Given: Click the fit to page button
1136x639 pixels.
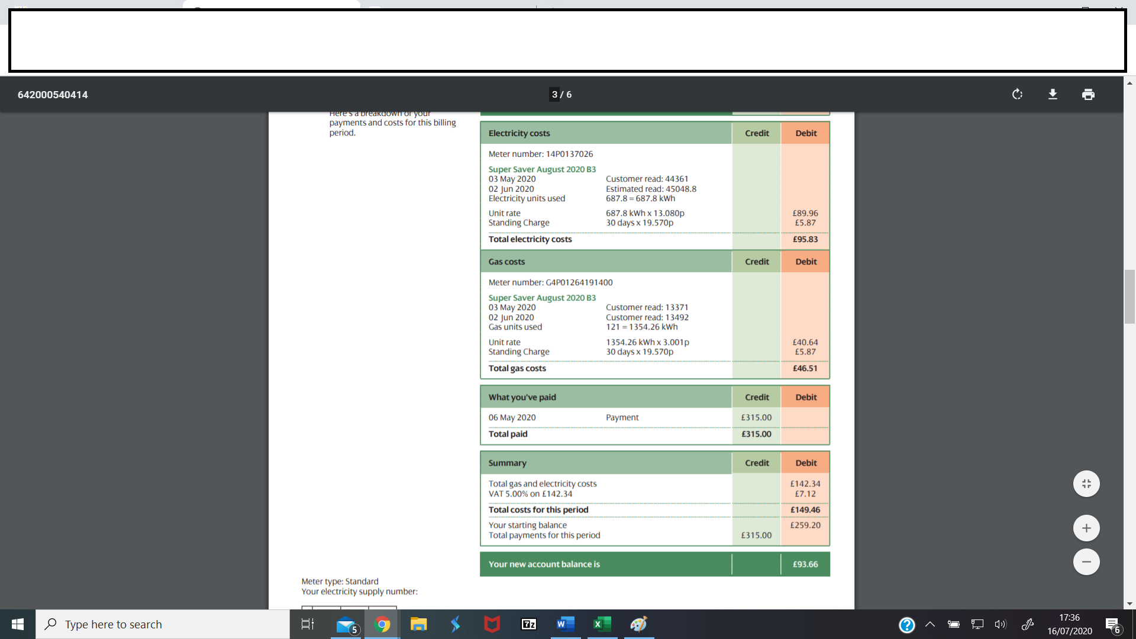Looking at the screenshot, I should click(1086, 484).
